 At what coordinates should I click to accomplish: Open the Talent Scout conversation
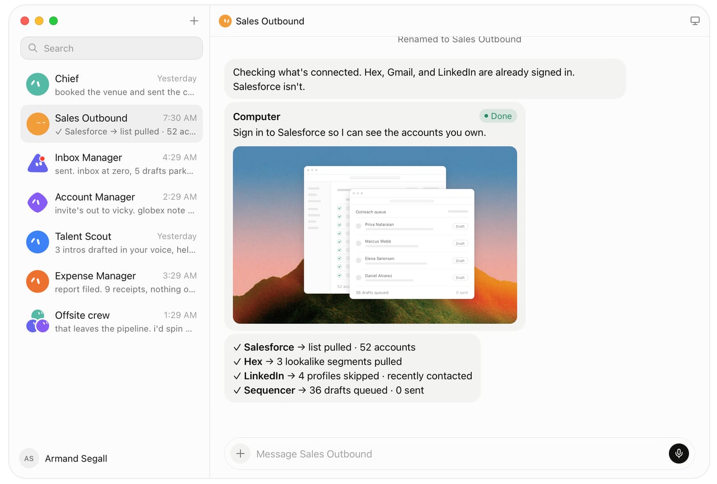pos(112,242)
